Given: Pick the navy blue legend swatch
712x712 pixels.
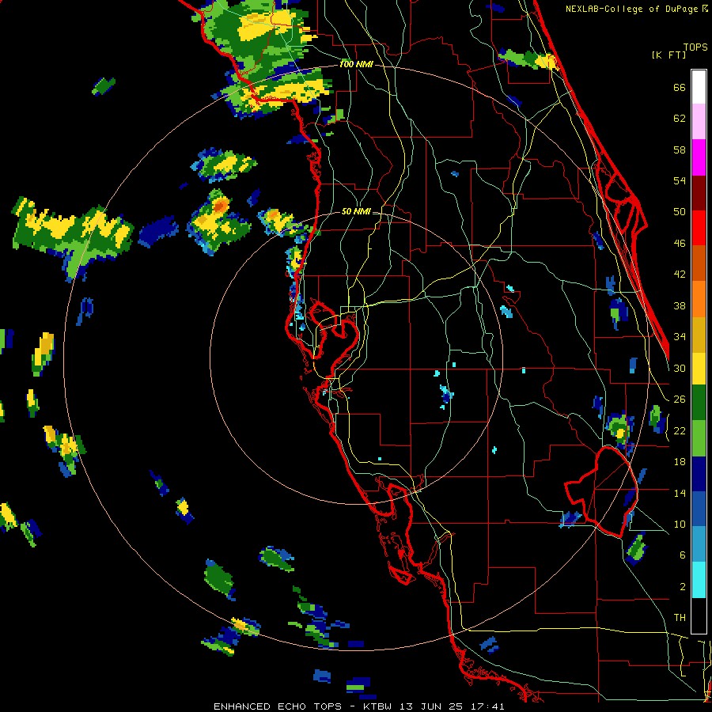Looking at the screenshot, I should [x=699, y=474].
